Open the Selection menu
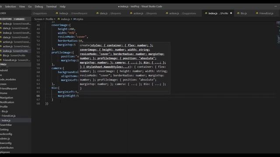Viewport: 280px width, 157px height. tap(10, 7)
